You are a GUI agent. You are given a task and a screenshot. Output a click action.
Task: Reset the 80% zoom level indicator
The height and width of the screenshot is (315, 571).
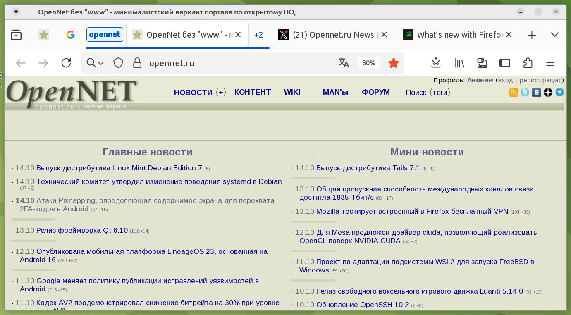(x=368, y=63)
